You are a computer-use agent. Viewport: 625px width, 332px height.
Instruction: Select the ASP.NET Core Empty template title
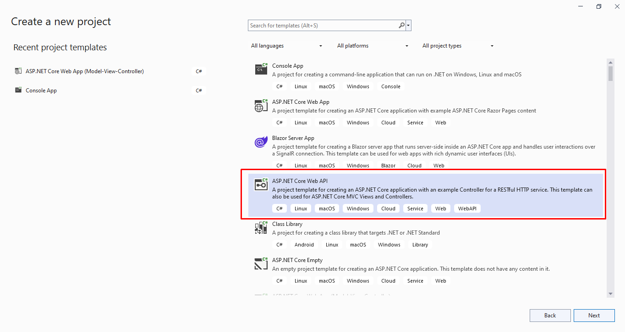tap(297, 260)
